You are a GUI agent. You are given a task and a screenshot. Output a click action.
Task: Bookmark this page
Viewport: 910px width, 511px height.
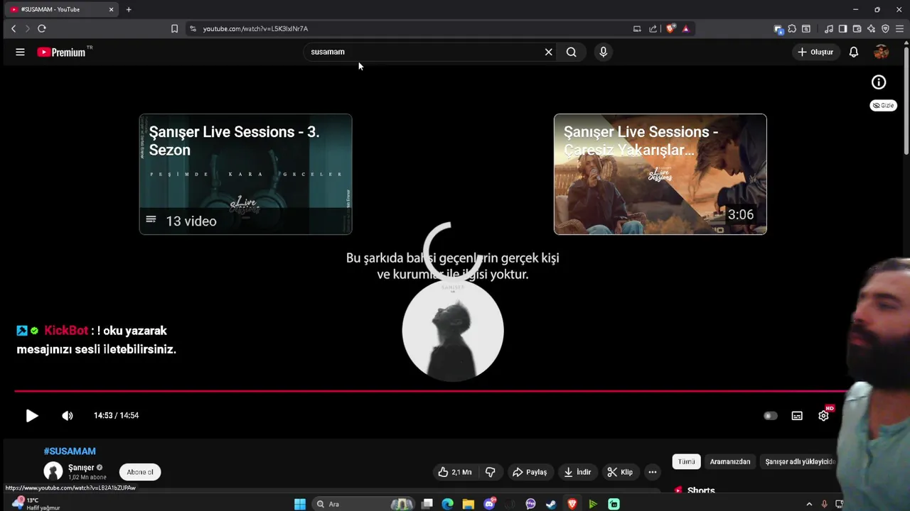[174, 28]
